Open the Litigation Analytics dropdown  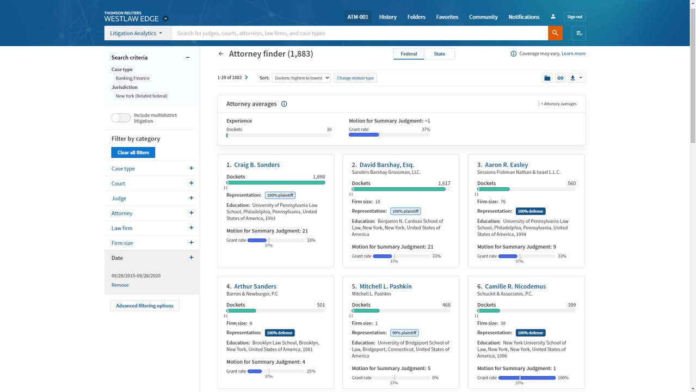click(137, 33)
